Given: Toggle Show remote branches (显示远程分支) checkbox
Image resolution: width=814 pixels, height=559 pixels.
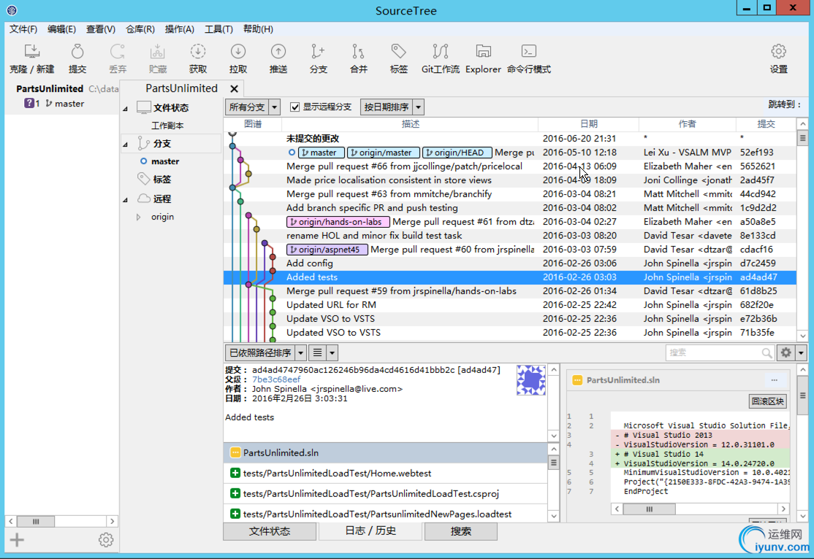Looking at the screenshot, I should point(295,107).
